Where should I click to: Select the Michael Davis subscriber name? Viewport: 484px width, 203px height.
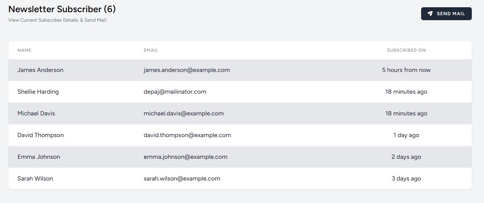[x=36, y=113]
